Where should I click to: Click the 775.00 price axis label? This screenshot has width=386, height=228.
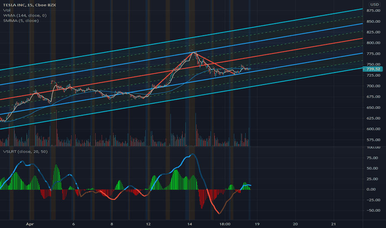(373, 54)
